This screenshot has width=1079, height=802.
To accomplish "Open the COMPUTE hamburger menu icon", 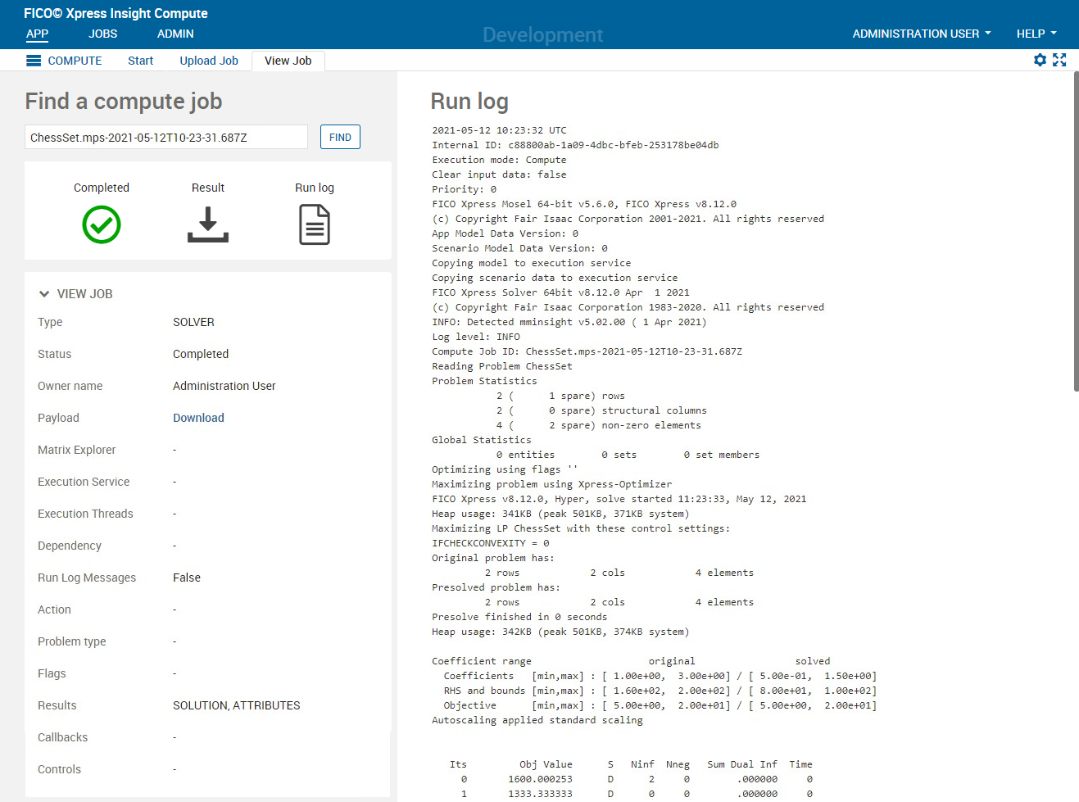I will (34, 61).
